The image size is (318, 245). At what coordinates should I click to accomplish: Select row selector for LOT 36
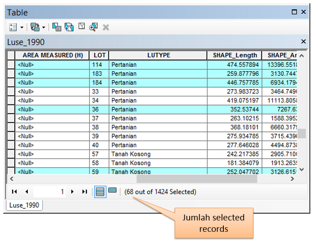coord(11,109)
